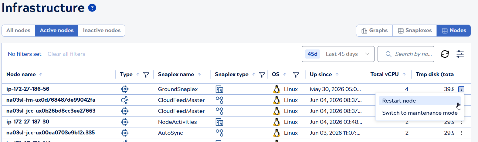Click node type icon for na03sl-jcc-ux00ea0703e9b12c335
Viewport: 478px width, 142px height.
click(124, 133)
